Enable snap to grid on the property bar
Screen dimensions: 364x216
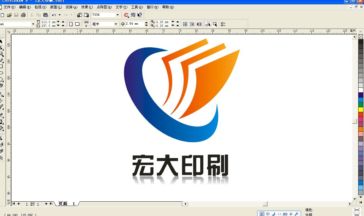click(x=185, y=24)
